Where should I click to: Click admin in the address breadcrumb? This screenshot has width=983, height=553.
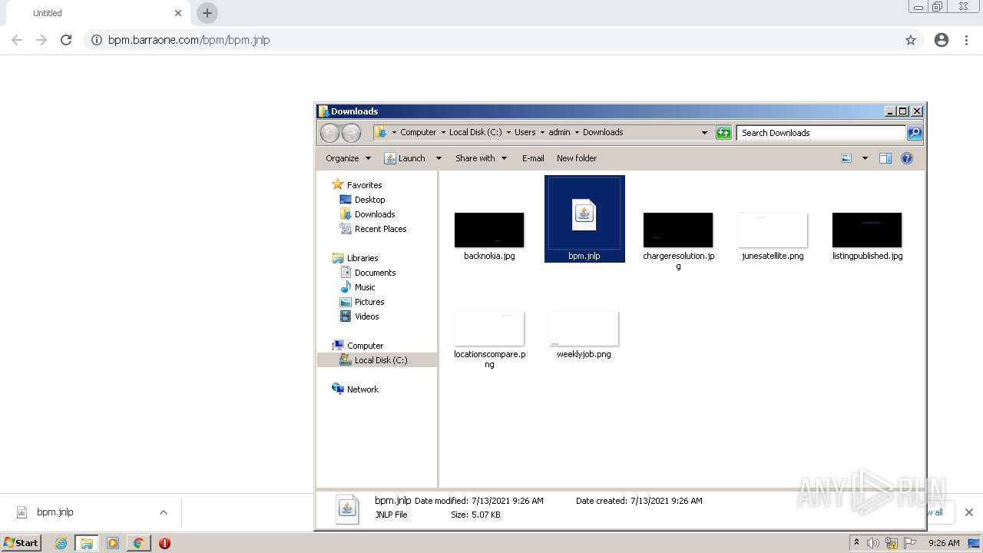coord(559,132)
